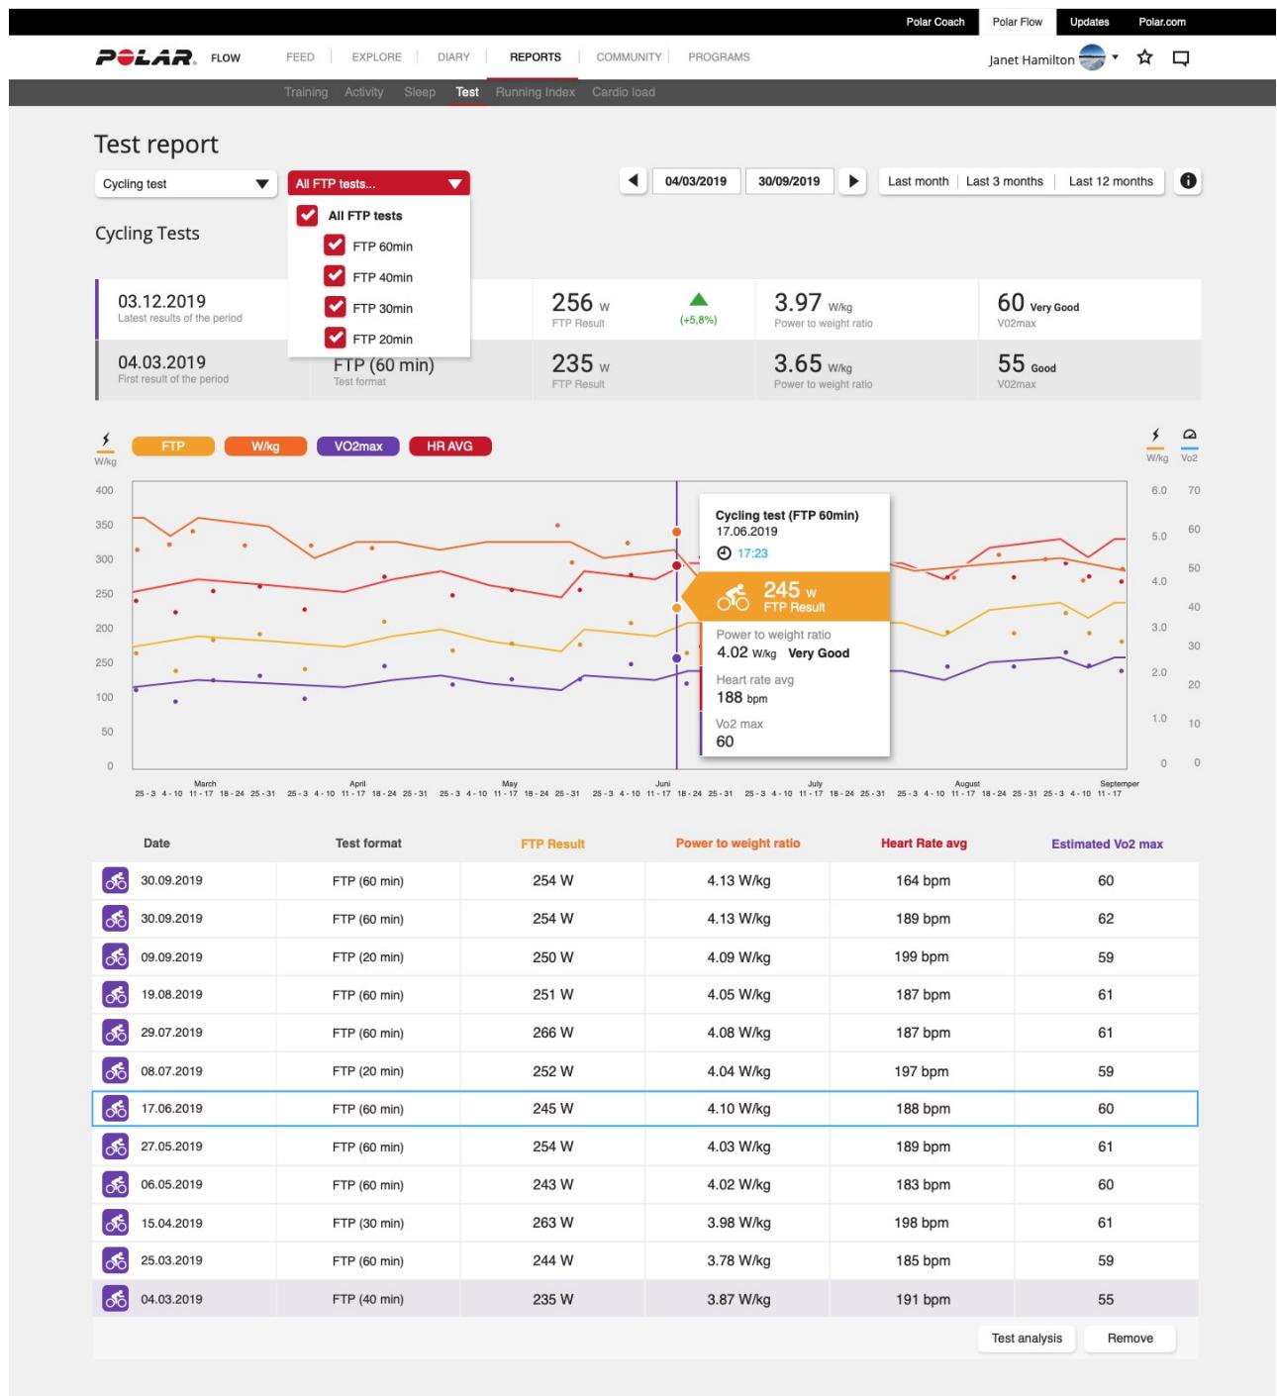
Task: Sort by Estimated Vo2 max header
Action: 1107,845
